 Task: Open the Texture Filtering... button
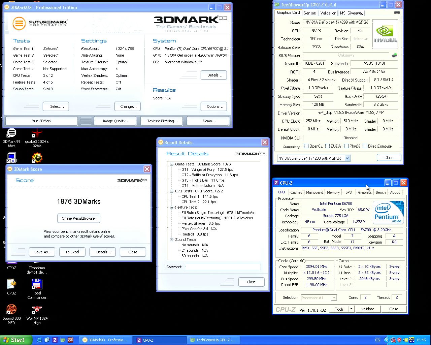coord(162,121)
